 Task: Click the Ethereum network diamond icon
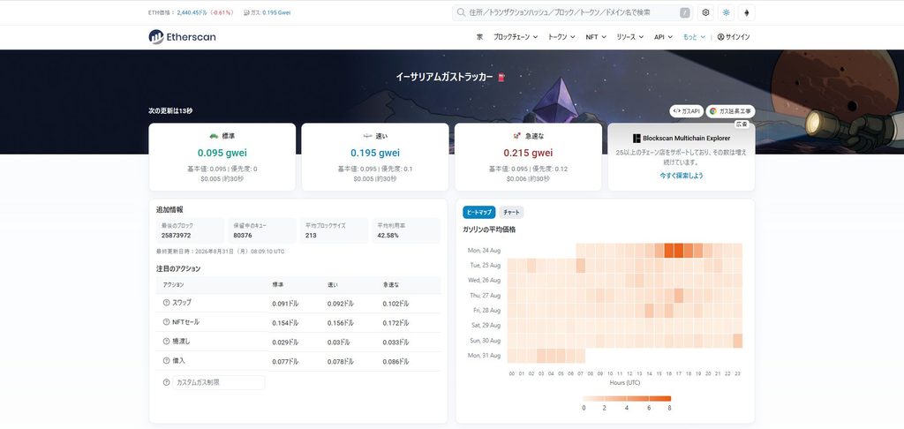(x=747, y=12)
